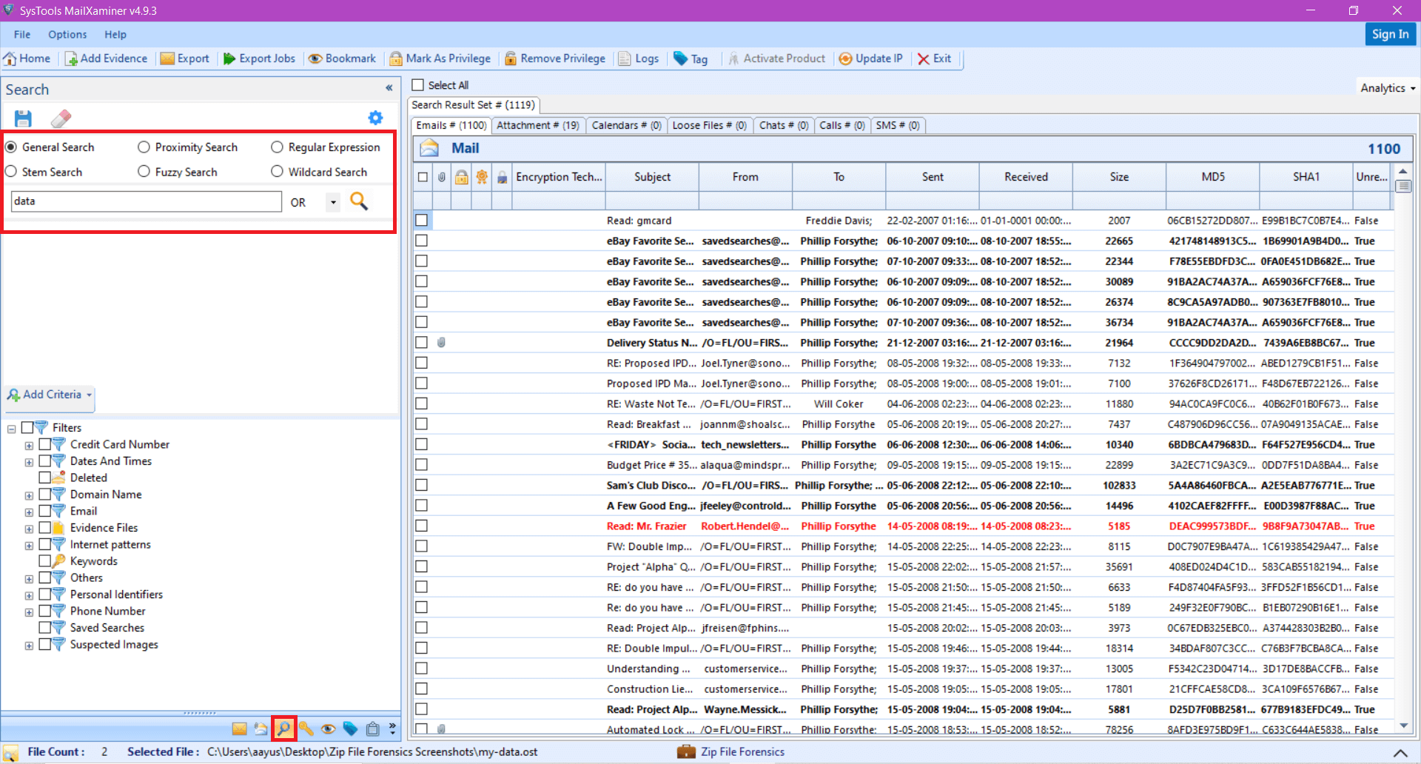
Task: Open the Analytics panel
Action: click(x=1384, y=87)
